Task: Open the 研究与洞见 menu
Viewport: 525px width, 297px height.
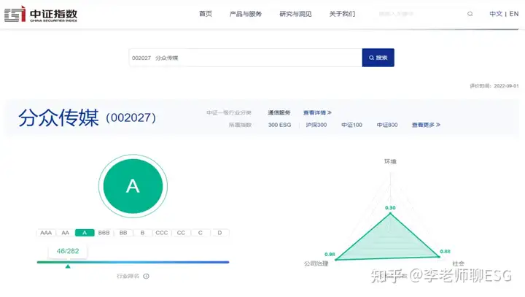Action: click(x=295, y=14)
